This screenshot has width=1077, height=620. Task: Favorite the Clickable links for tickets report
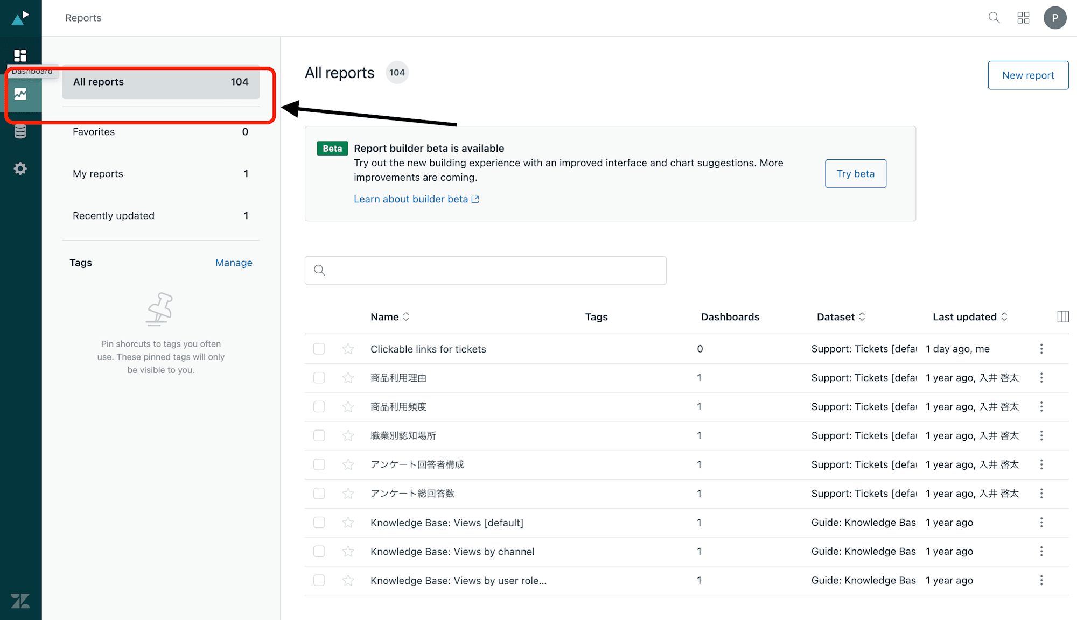click(348, 349)
